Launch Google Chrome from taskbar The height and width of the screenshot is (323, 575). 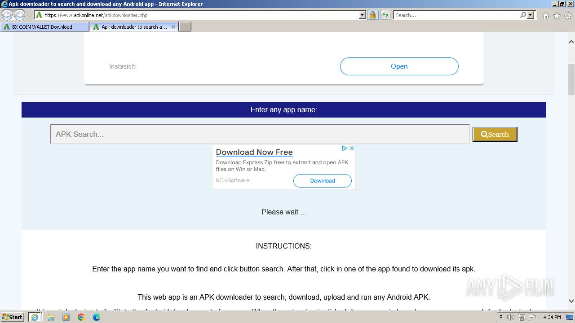pos(81,317)
